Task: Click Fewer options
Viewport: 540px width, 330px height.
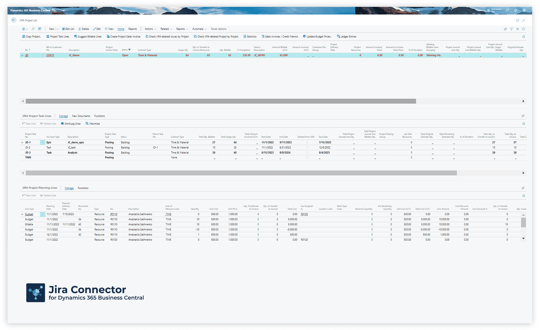Action: click(x=218, y=29)
